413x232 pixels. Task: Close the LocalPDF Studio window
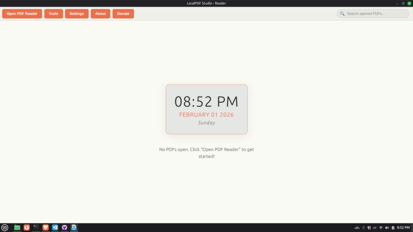pyautogui.click(x=409, y=4)
